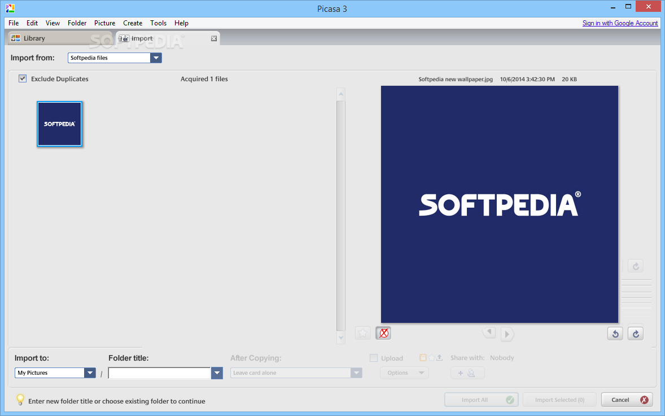This screenshot has height=416, width=665.
Task: Open the upload Options dropdown
Action: click(405, 373)
